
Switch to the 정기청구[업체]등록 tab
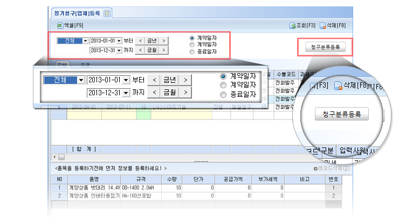coord(77,12)
